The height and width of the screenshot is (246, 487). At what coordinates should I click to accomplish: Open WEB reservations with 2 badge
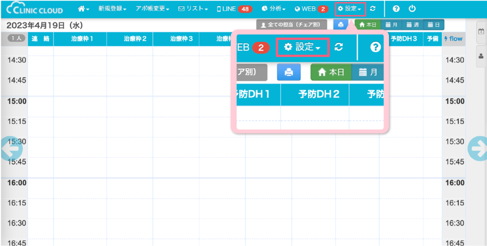(x=311, y=9)
